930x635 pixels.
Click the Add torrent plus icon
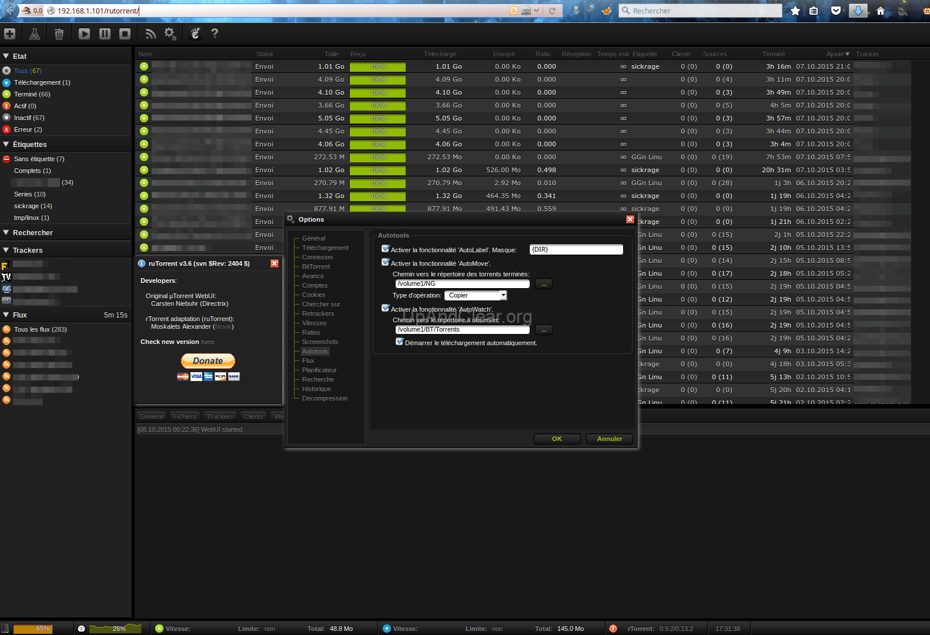tap(10, 34)
